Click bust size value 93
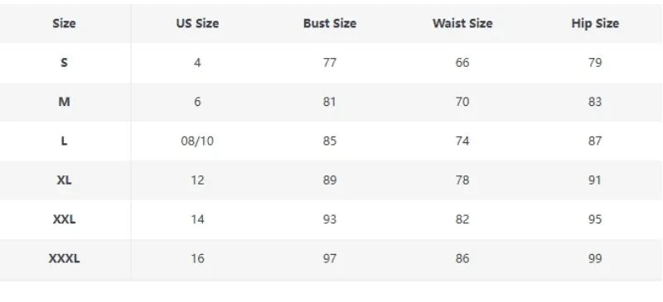 click(330, 219)
